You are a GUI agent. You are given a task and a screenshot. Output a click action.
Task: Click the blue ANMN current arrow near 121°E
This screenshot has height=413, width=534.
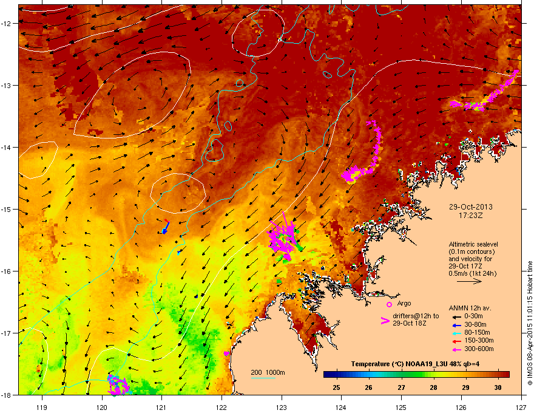166,227
